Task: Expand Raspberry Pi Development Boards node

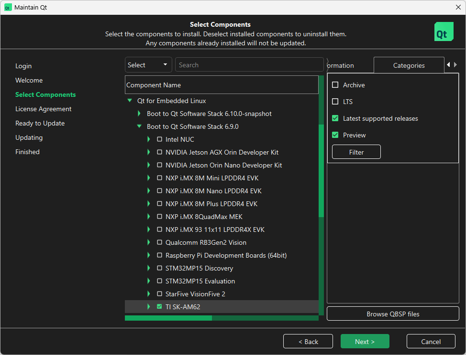Action: tap(149, 255)
